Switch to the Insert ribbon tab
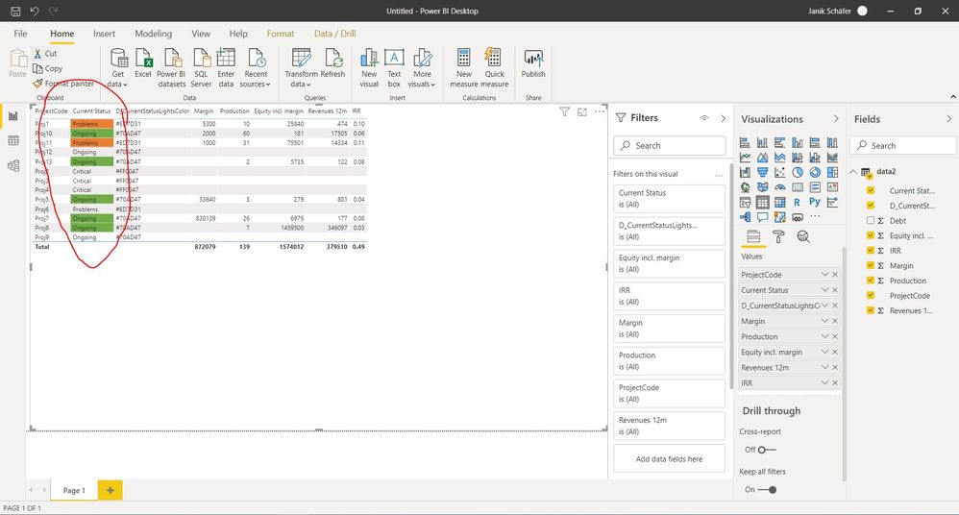959x515 pixels. coord(104,34)
